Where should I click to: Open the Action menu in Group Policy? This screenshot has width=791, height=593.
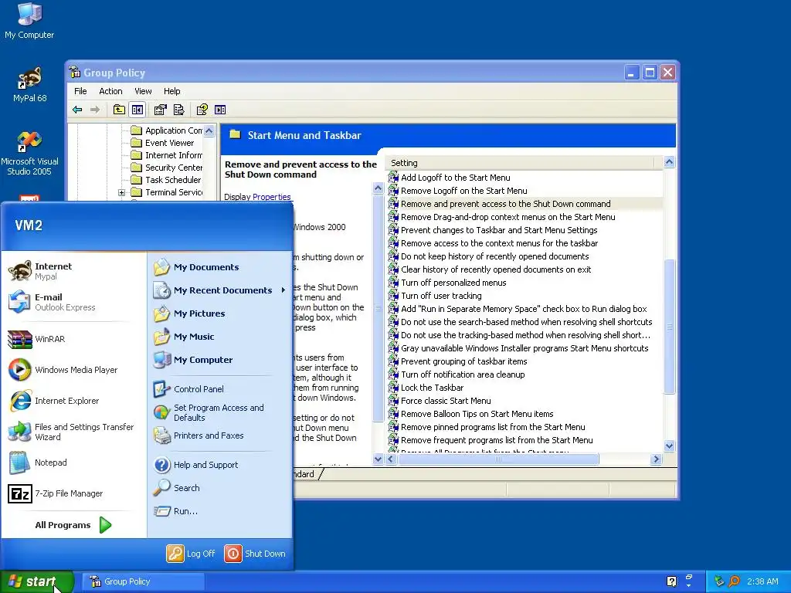(110, 91)
